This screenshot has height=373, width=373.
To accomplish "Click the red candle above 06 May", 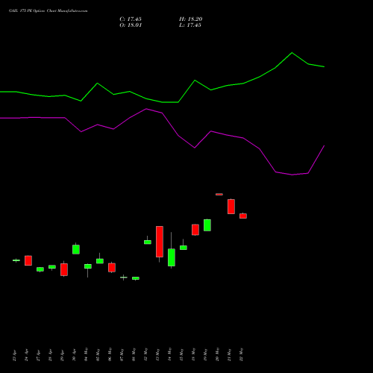I will [112, 268].
